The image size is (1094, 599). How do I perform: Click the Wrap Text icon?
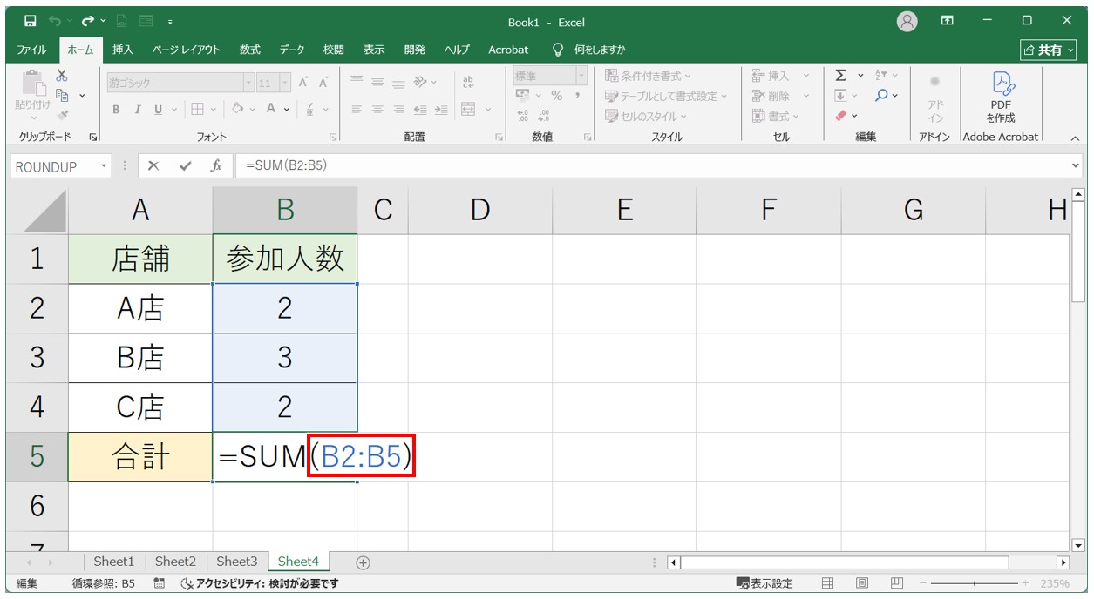pyautogui.click(x=468, y=83)
